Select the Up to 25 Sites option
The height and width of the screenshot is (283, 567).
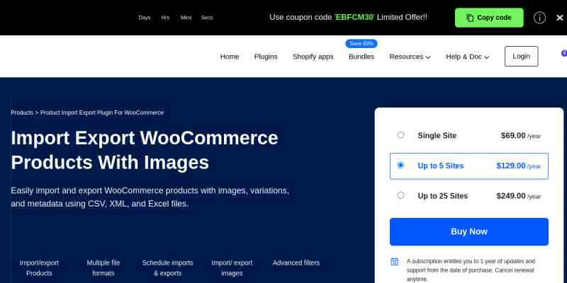(469, 196)
